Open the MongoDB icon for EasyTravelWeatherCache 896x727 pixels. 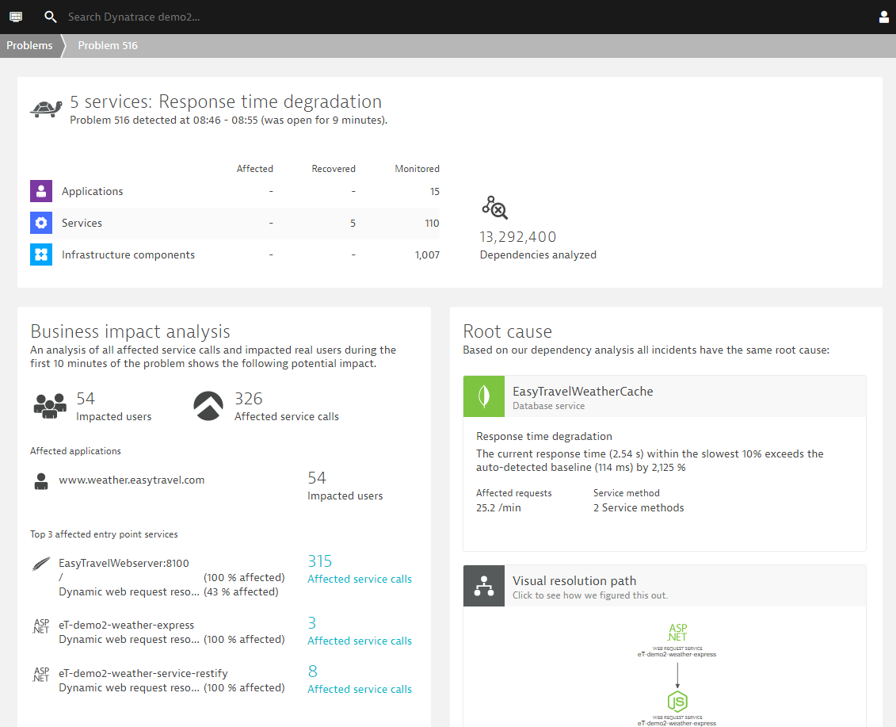[x=483, y=396]
